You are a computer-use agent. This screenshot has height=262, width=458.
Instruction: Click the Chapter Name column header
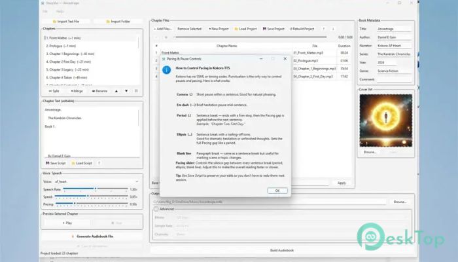point(226,46)
